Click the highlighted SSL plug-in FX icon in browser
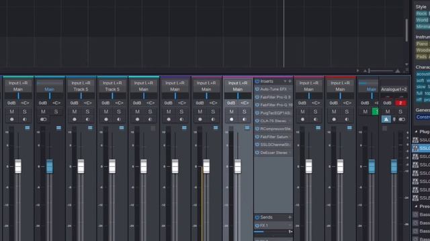 [x=415, y=149]
